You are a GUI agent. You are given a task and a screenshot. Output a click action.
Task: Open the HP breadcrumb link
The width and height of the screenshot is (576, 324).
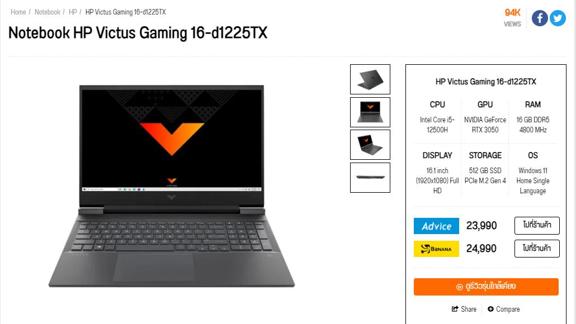pyautogui.click(x=73, y=12)
